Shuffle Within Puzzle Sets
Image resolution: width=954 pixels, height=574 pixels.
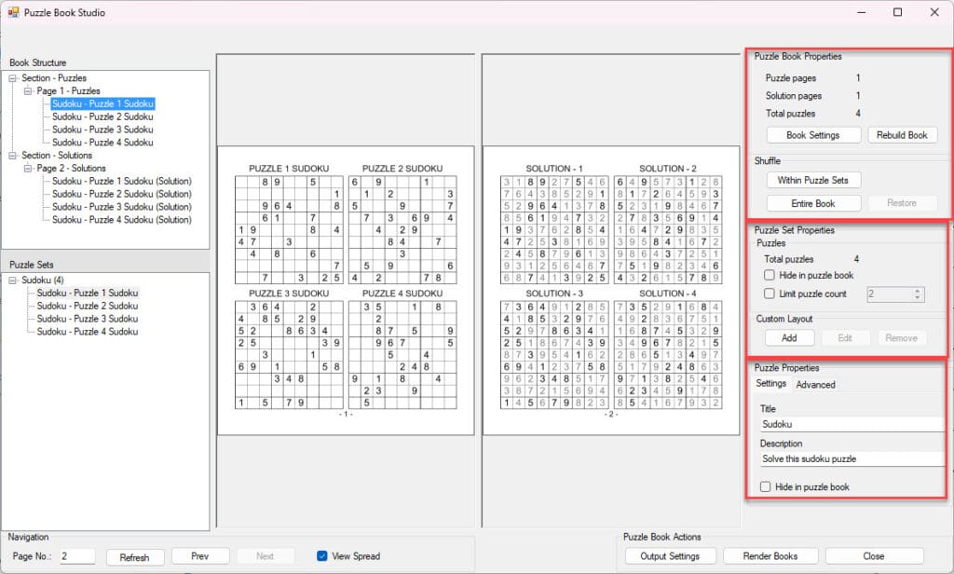click(x=812, y=180)
